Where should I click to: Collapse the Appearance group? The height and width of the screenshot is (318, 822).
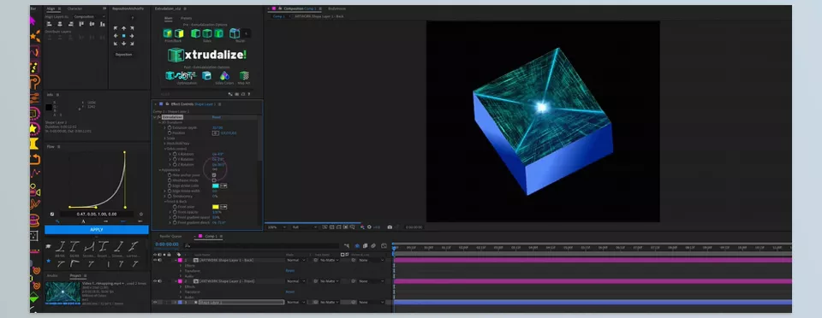[160, 170]
